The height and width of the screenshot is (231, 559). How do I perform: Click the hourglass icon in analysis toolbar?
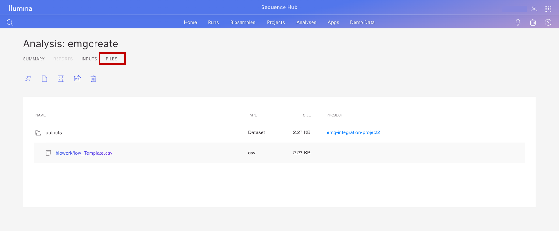tap(61, 78)
